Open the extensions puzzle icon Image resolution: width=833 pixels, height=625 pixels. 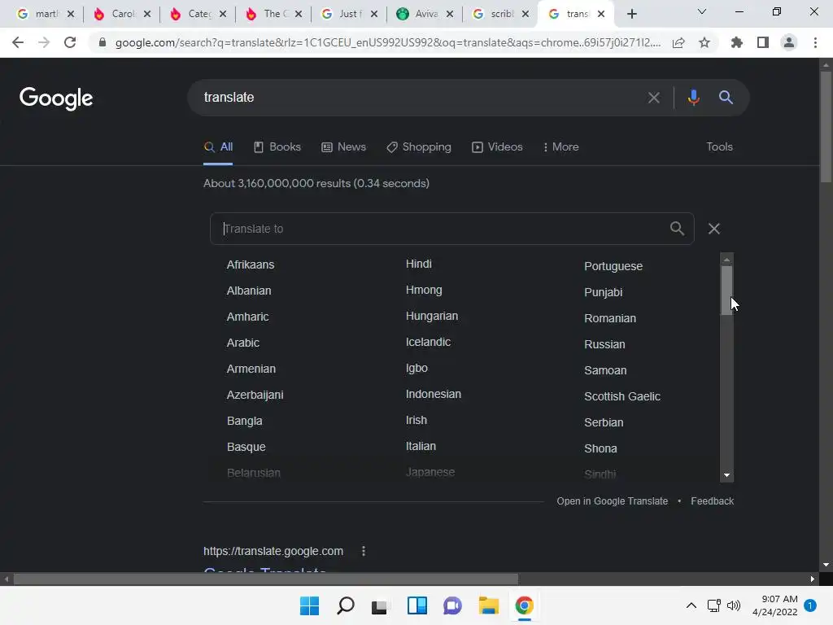click(737, 42)
